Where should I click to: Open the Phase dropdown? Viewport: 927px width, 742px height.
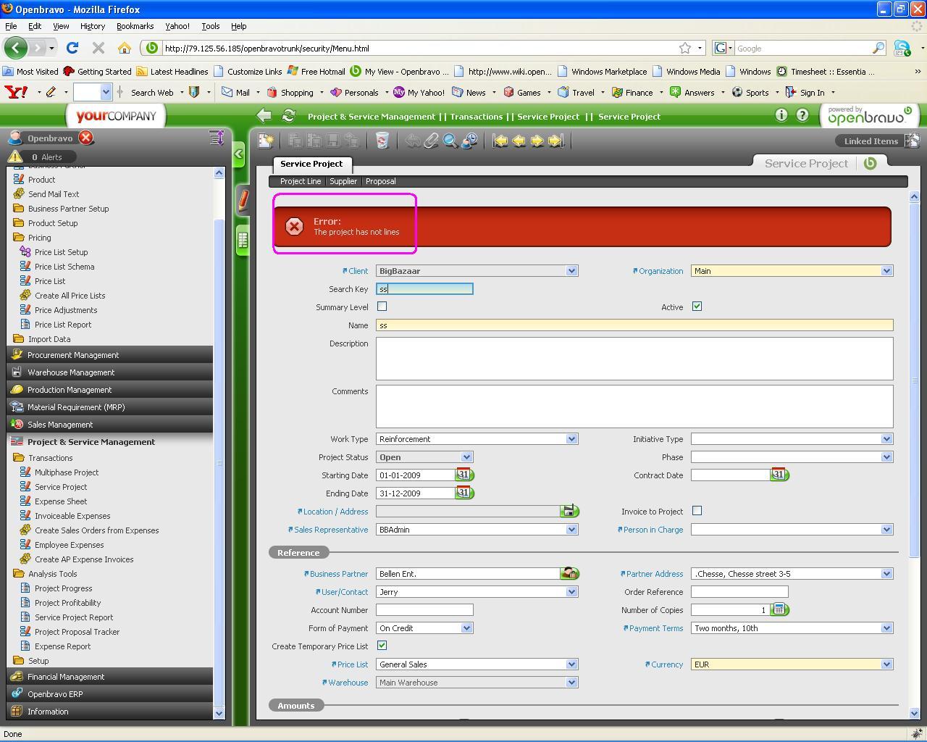[x=886, y=457]
